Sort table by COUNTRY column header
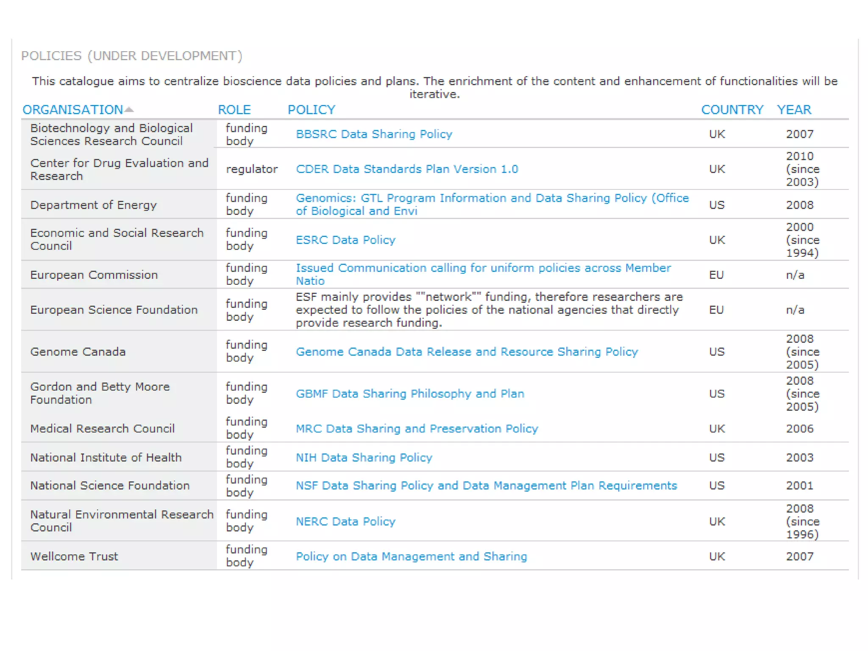 pos(732,110)
